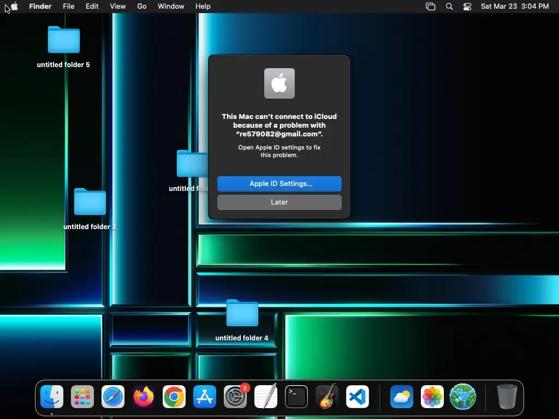Select untitled folder 2 on desktop
The image size is (559, 419).
90,209
